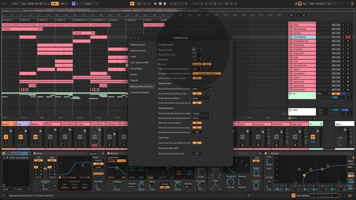Click red arm button on Intro Melody track
Viewport: 356px width, 200px height.
click(x=348, y=37)
